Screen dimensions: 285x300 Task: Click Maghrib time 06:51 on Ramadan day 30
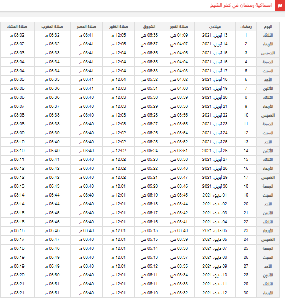[x=52, y=293]
